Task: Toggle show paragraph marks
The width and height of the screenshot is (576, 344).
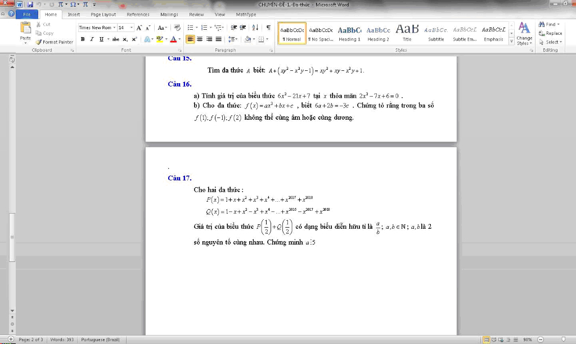Action: click(x=268, y=28)
